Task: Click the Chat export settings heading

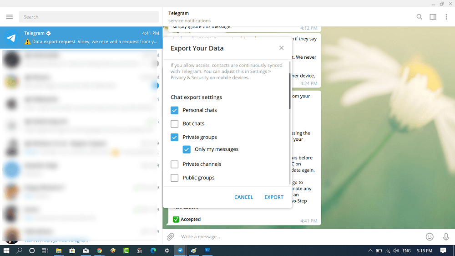Action: [196, 97]
